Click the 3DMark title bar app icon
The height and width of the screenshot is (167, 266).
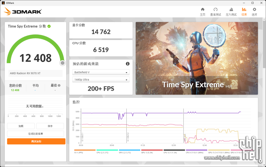[3, 3]
